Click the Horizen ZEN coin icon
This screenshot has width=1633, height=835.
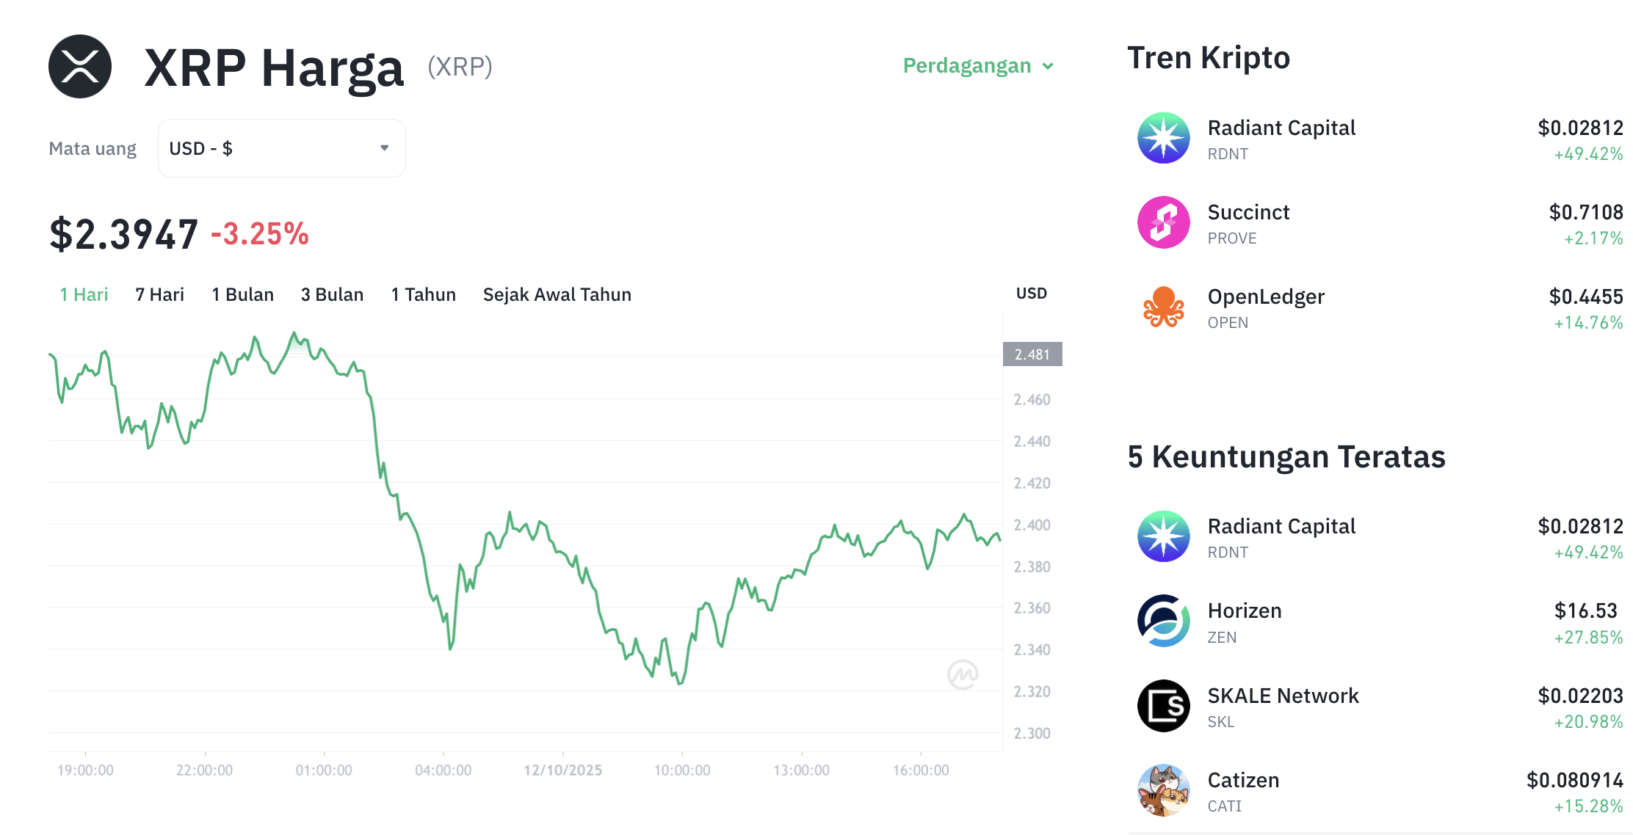pyautogui.click(x=1163, y=621)
